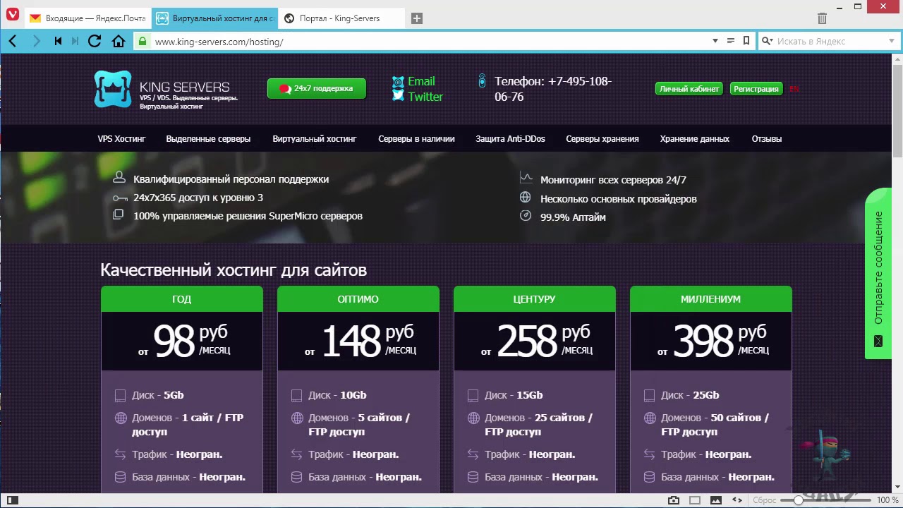
Task: Open the Vivaldi main menu icon
Action: coord(12,14)
